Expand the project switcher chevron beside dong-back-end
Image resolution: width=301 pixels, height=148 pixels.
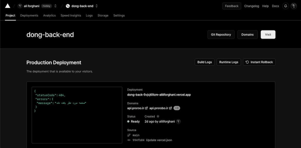pos(97,6)
